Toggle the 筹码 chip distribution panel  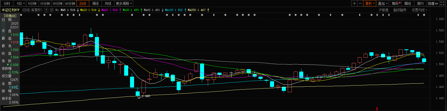coord(395,3)
